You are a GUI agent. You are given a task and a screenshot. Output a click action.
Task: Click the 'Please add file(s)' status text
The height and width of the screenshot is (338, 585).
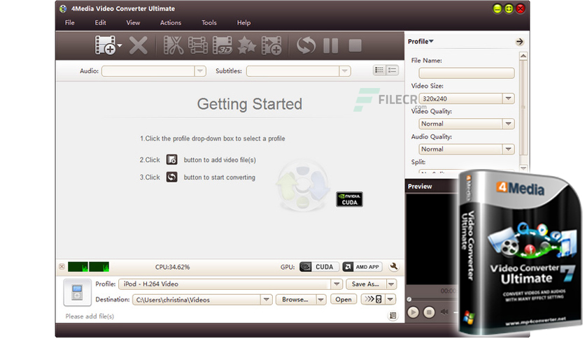pyautogui.click(x=90, y=316)
